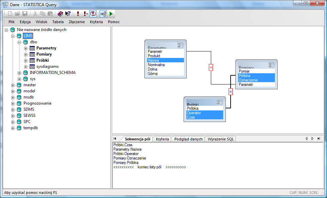Select Nominalna field in Parametry box

[166, 65]
